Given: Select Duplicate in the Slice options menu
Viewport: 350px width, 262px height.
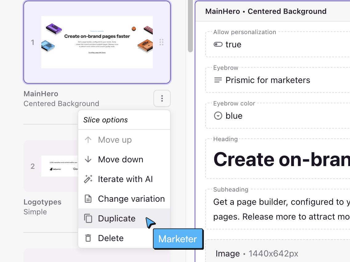Looking at the screenshot, I should click(x=116, y=218).
